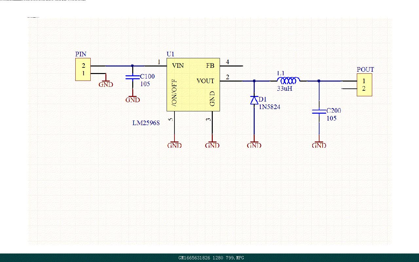Click the junction dot above diode D1
Image resolution: width=419 pixels, height=262 pixels.
click(254, 81)
